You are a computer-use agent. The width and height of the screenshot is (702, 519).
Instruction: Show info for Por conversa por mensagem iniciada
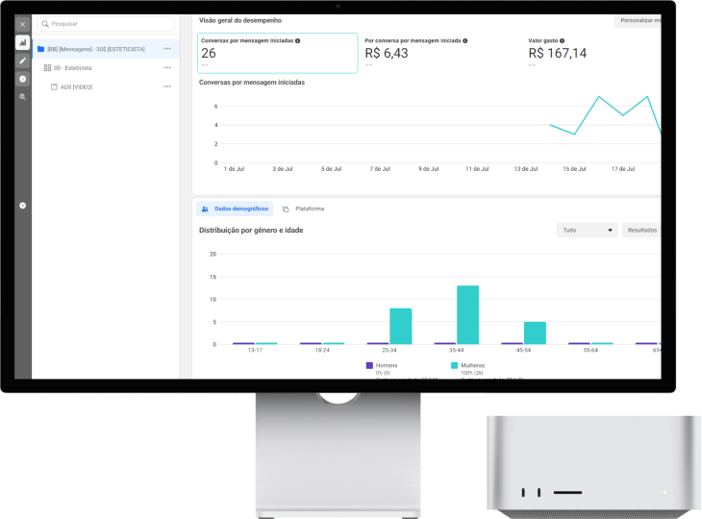click(x=465, y=40)
